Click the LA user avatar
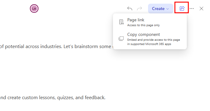Image resolution: width=210 pixels, height=111 pixels. pos(34,9)
